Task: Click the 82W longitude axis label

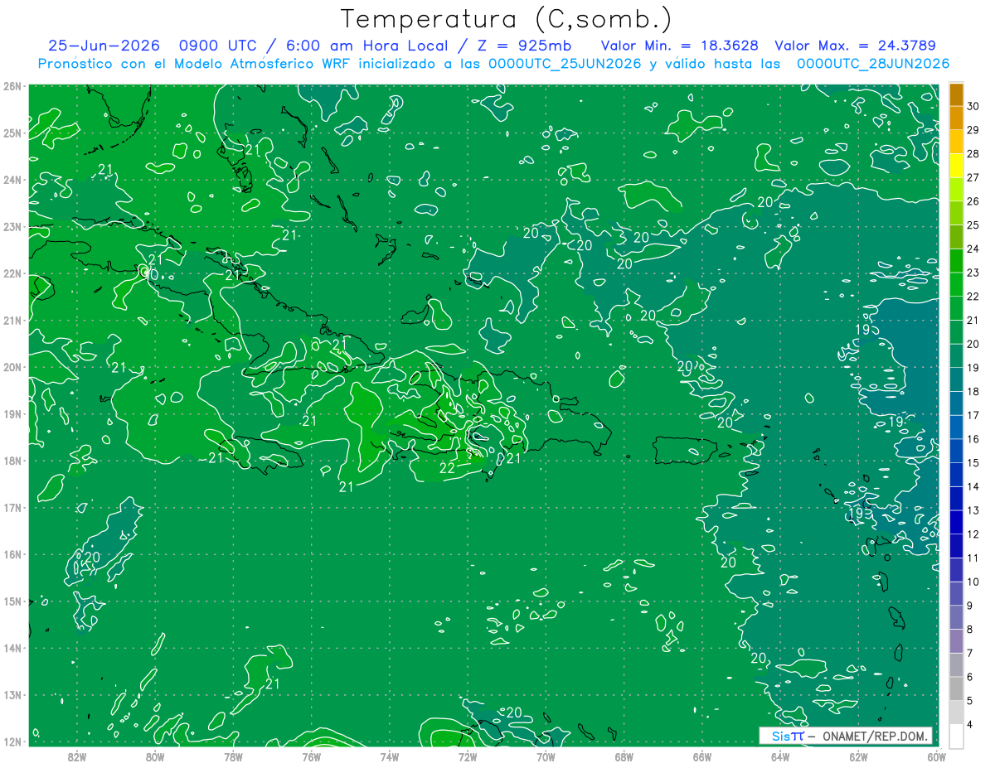Action: point(77,756)
